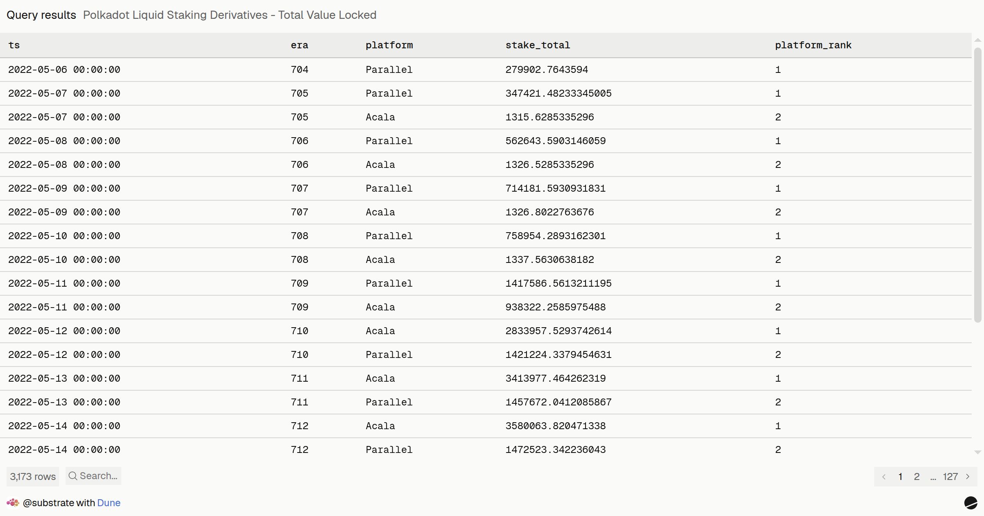Image resolution: width=984 pixels, height=516 pixels.
Task: Focus the Search input field
Action: coord(93,476)
